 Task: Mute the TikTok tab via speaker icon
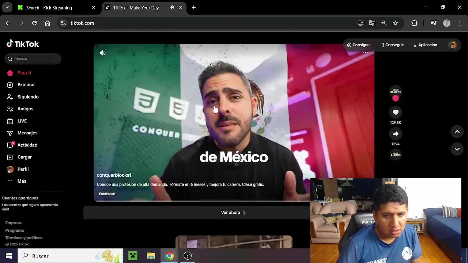(172, 7)
